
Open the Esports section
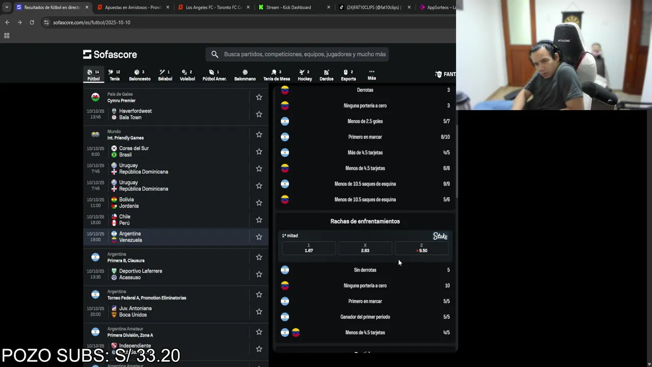(348, 75)
